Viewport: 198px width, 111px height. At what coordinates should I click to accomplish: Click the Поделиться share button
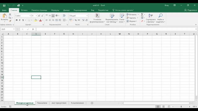(x=191, y=10)
